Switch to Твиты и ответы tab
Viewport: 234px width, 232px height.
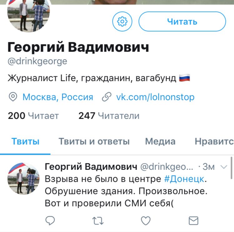(x=94, y=141)
